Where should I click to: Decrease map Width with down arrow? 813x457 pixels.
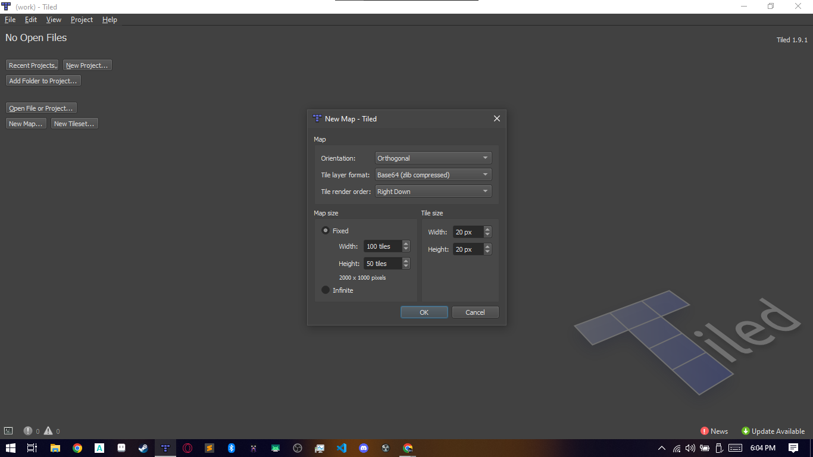[406, 249]
